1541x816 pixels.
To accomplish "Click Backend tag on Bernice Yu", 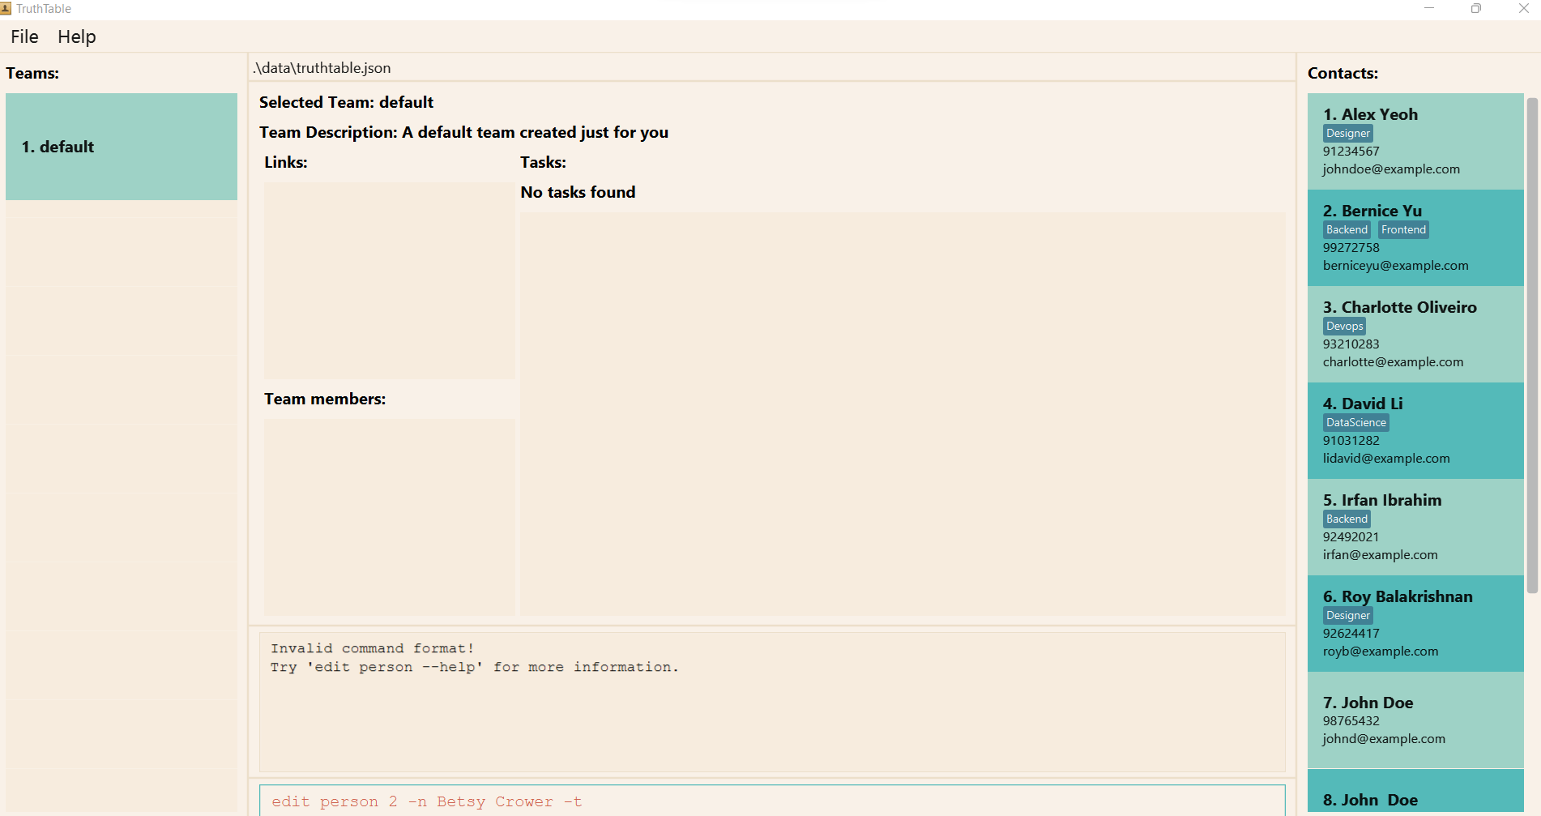I will [1347, 230].
